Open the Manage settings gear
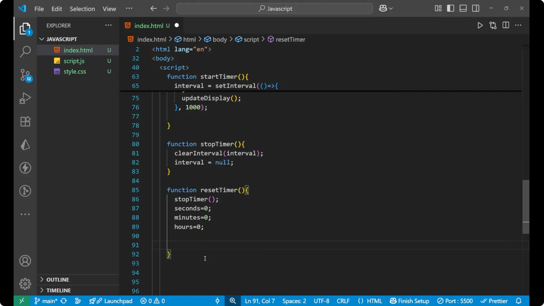Viewport: 544px width, 306px height. click(25, 284)
